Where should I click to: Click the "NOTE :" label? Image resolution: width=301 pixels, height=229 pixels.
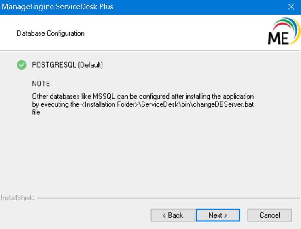point(42,84)
